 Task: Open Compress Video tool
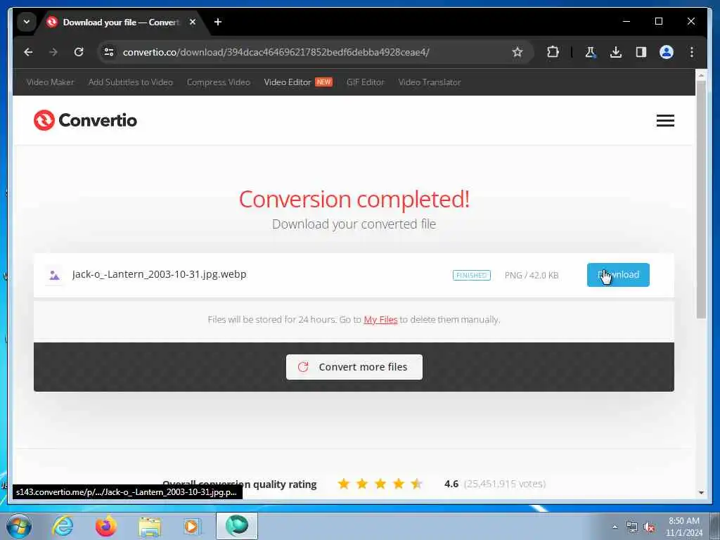click(218, 82)
